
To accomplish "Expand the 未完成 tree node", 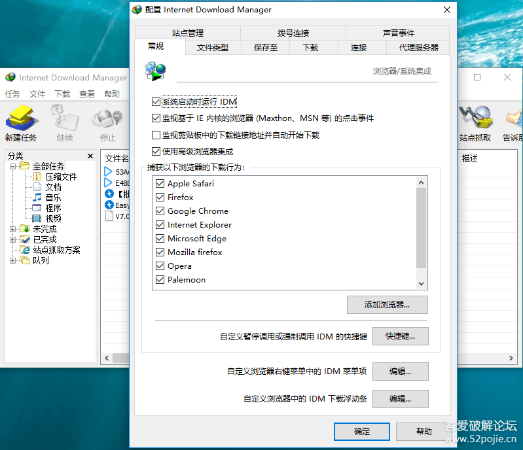I will tap(12, 229).
